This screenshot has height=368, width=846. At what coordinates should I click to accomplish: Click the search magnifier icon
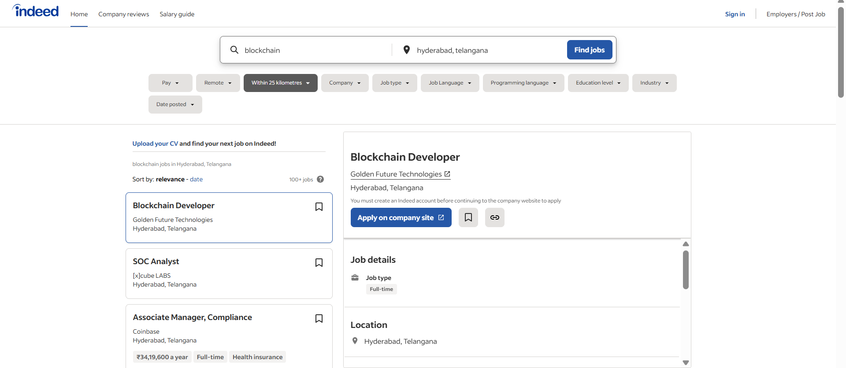(234, 50)
